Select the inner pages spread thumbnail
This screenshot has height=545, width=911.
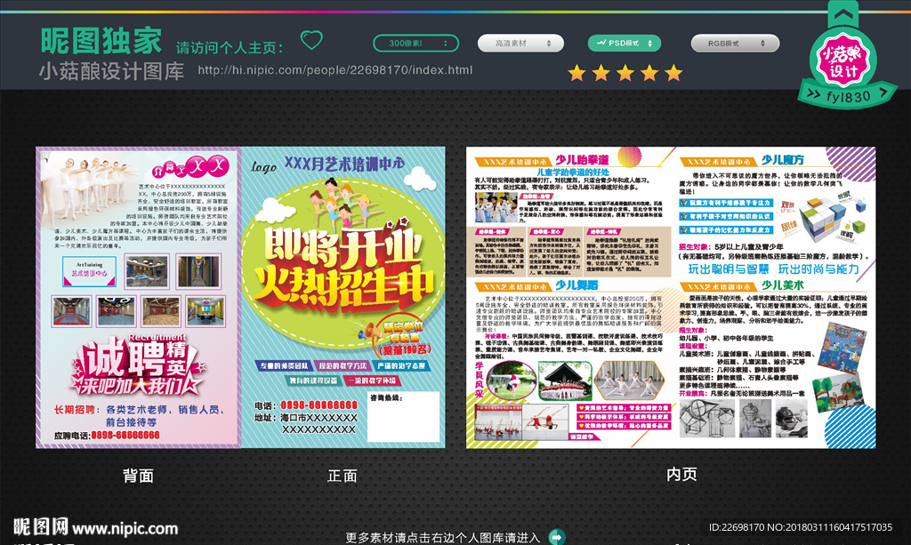(671, 297)
